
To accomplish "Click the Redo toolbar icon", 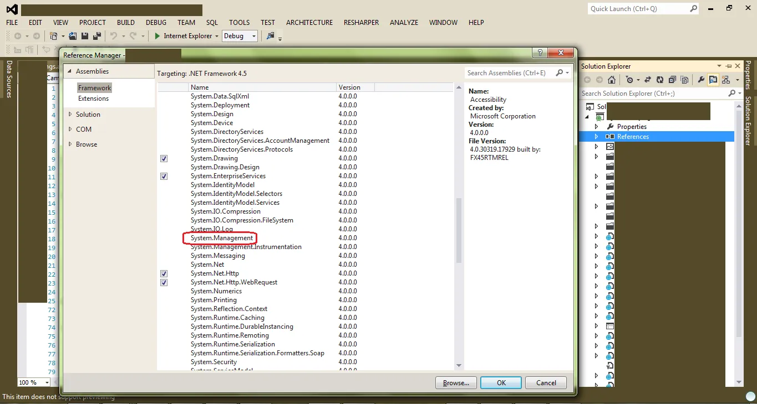I will coord(133,36).
